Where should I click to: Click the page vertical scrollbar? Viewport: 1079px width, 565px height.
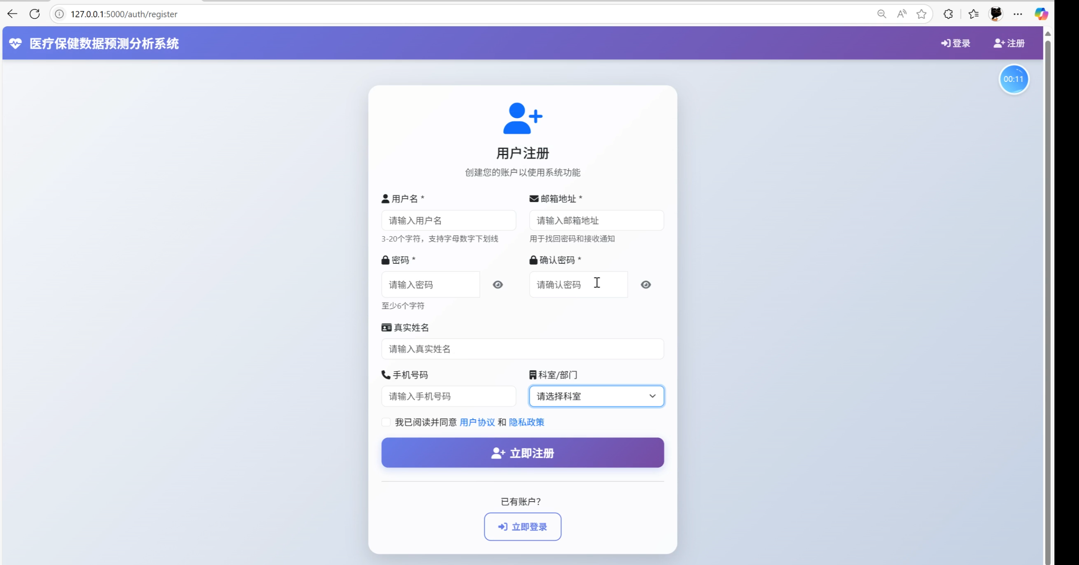tap(1048, 302)
